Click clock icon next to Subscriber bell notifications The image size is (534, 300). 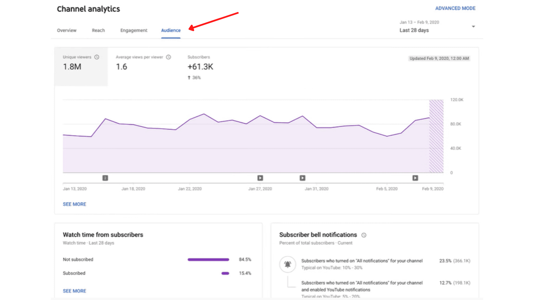(x=364, y=235)
